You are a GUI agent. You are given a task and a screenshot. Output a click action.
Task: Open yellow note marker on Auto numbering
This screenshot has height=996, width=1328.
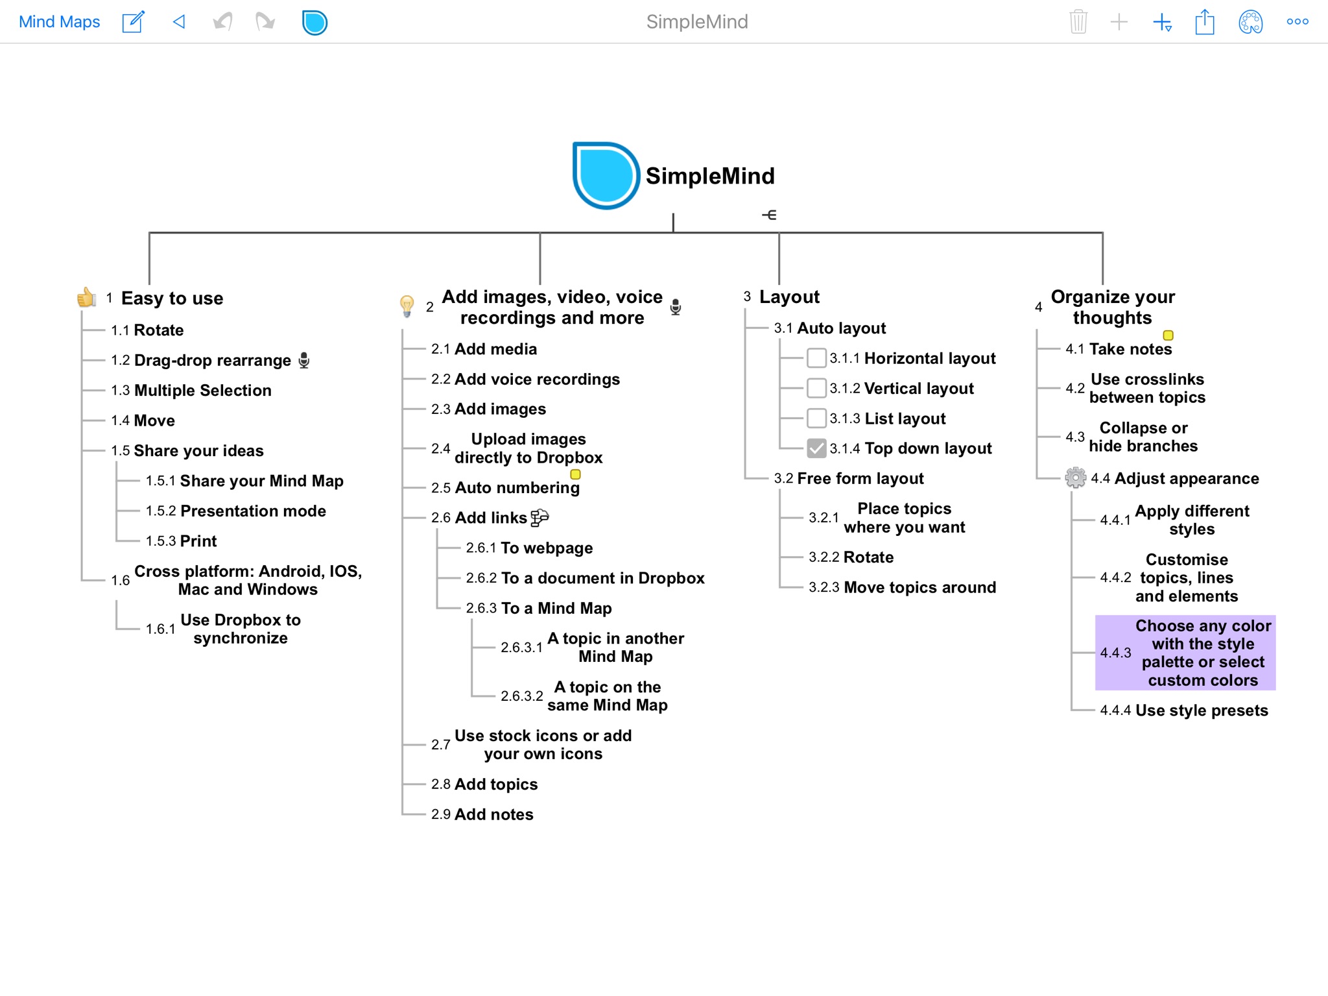click(x=575, y=474)
